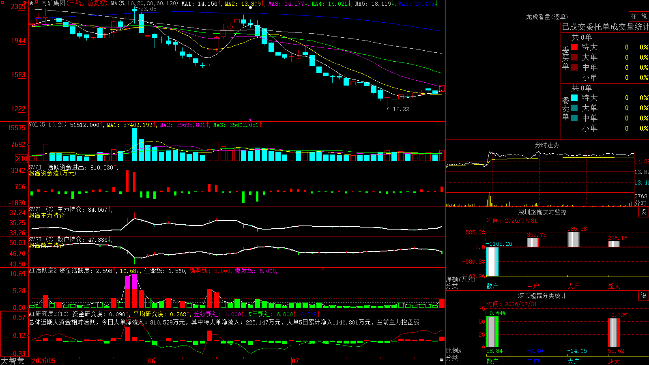The width and height of the screenshot is (649, 365).
Task: Click the white star marker on the K-line chart
Action: (x=250, y=7)
